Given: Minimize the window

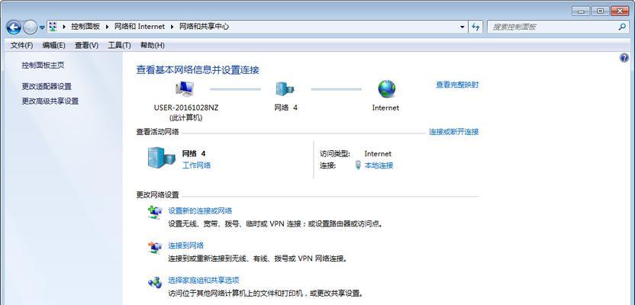Looking at the screenshot, I should [580, 11].
